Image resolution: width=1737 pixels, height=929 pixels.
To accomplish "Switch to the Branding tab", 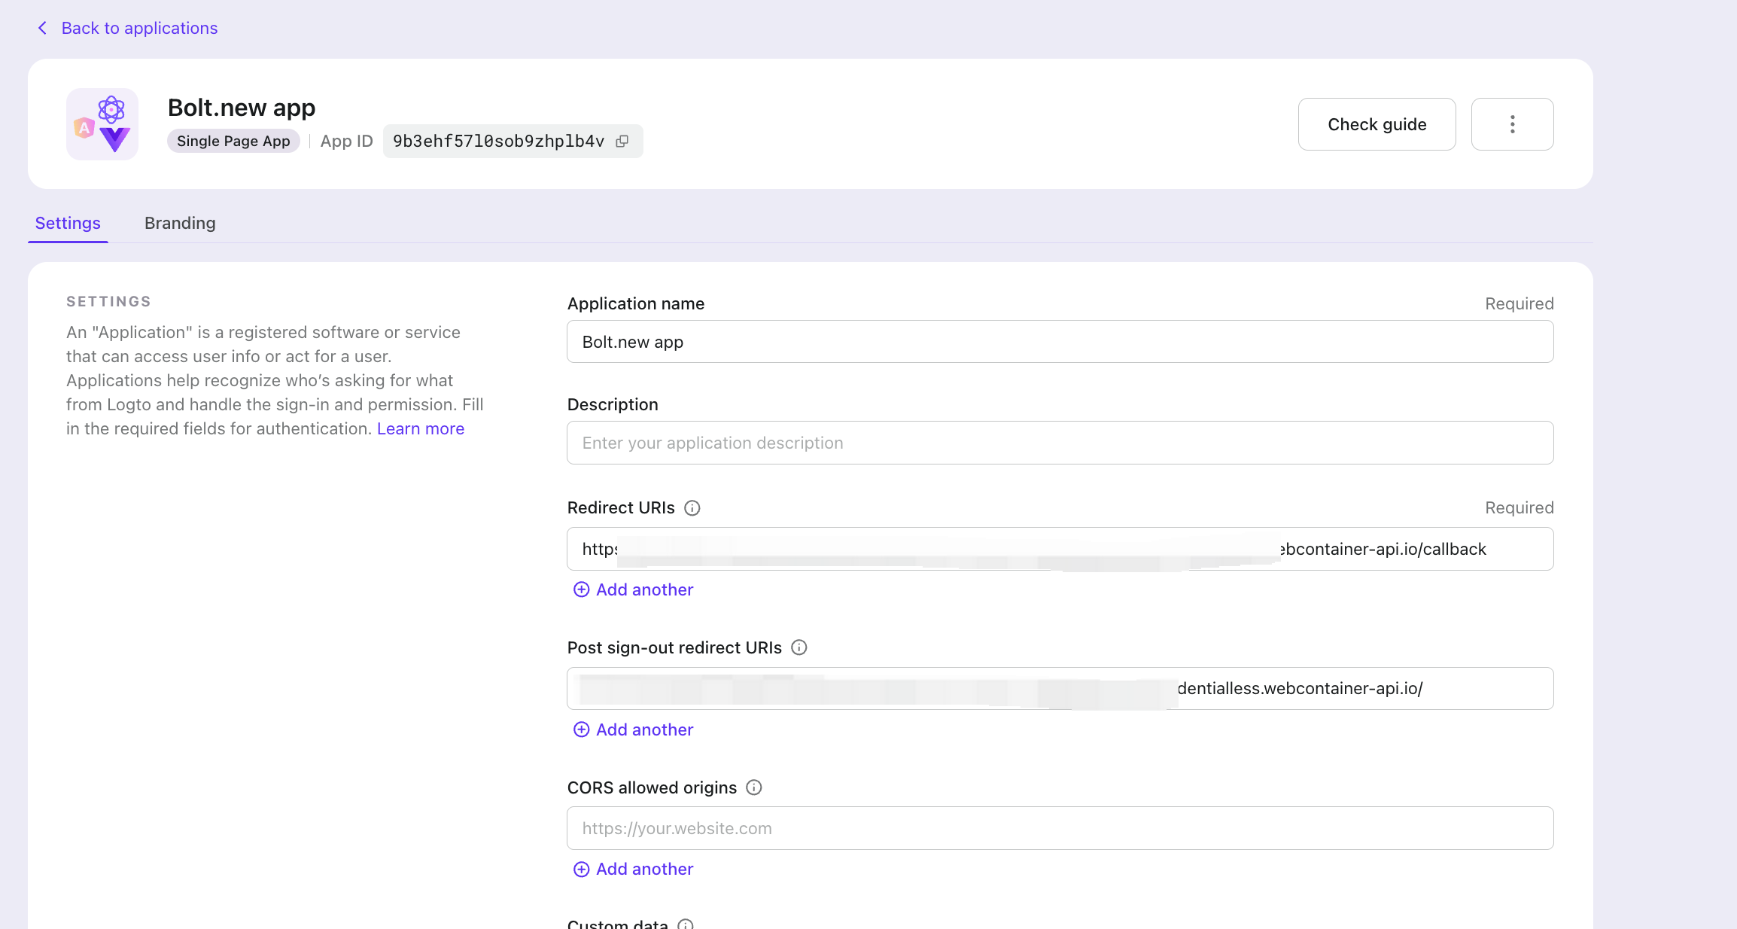I will pyautogui.click(x=180, y=223).
